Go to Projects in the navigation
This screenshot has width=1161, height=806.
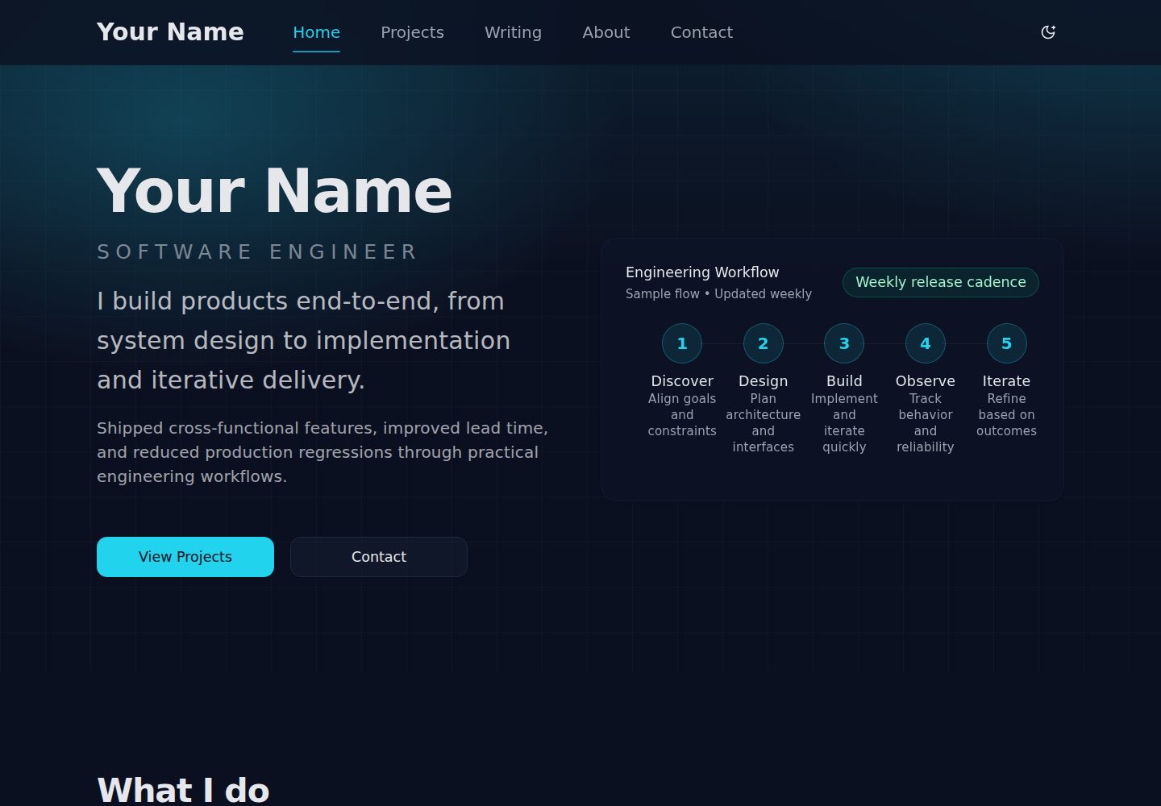coord(412,32)
